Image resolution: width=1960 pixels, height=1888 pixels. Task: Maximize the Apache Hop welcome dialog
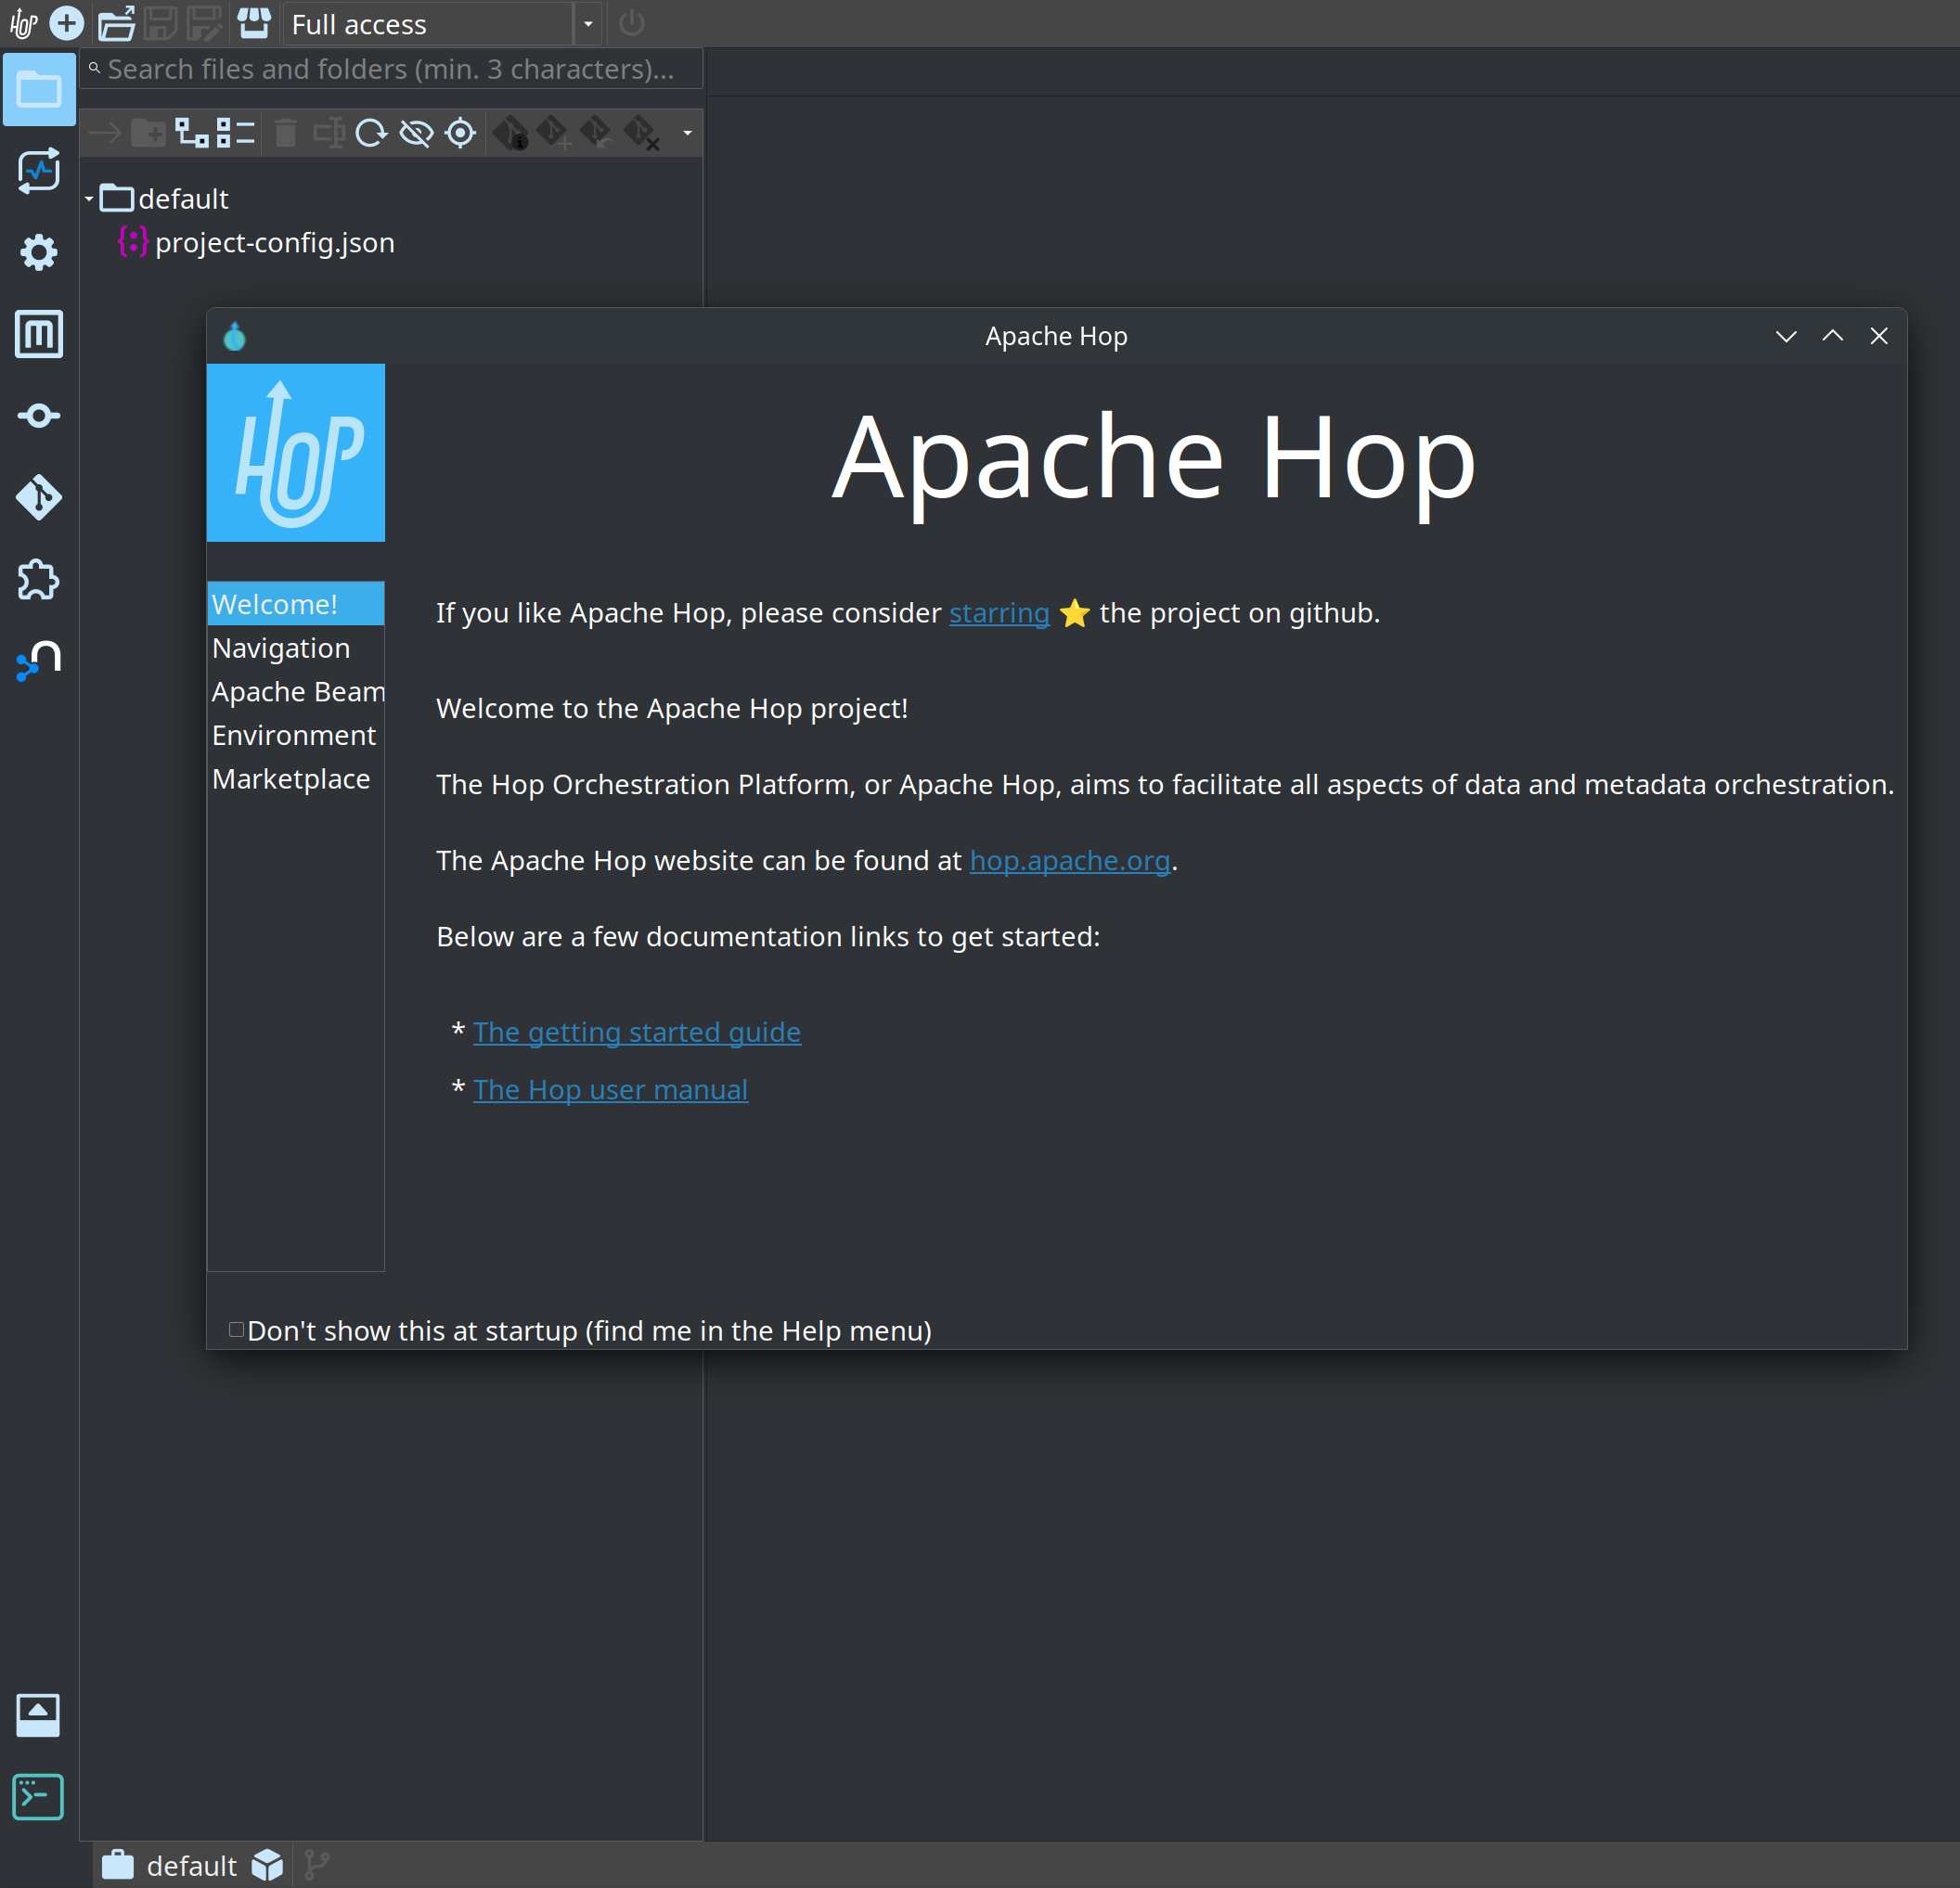[x=1833, y=336]
